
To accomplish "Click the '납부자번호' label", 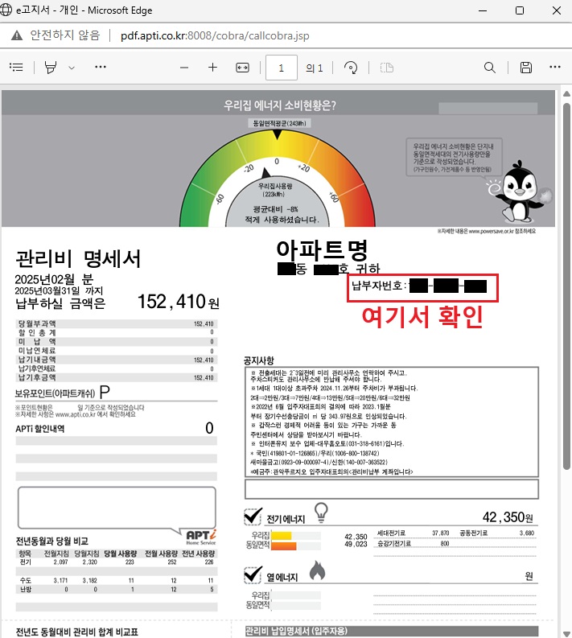I will tap(377, 286).
